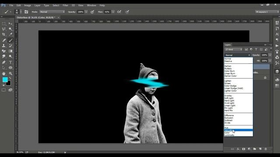Choose Saturation blend mode
280x157 pixels.
click(x=238, y=130)
